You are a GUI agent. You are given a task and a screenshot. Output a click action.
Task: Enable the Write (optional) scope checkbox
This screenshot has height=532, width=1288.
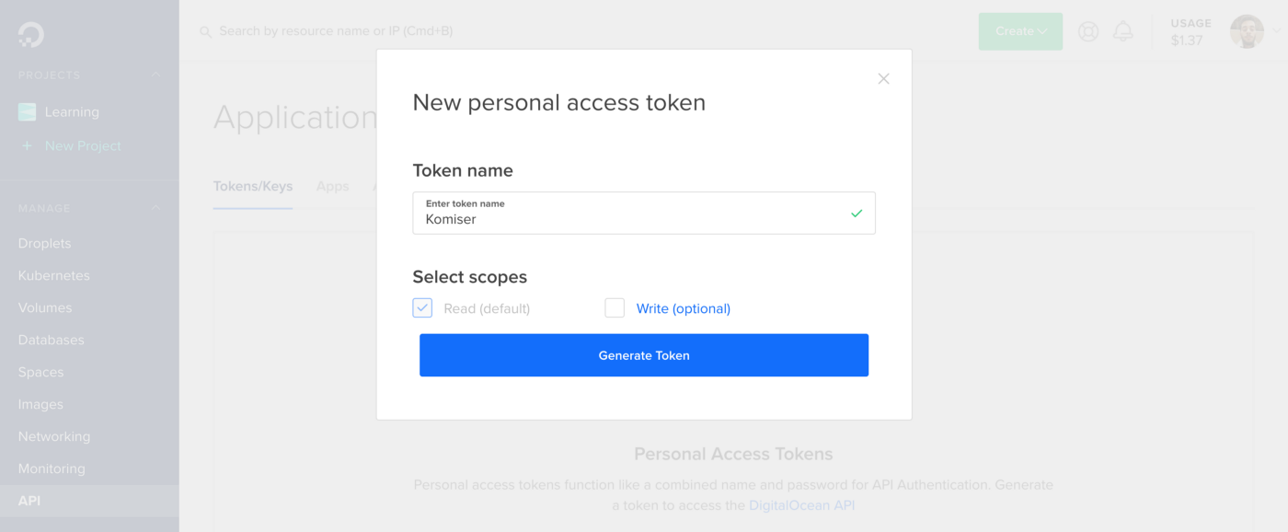click(x=615, y=307)
